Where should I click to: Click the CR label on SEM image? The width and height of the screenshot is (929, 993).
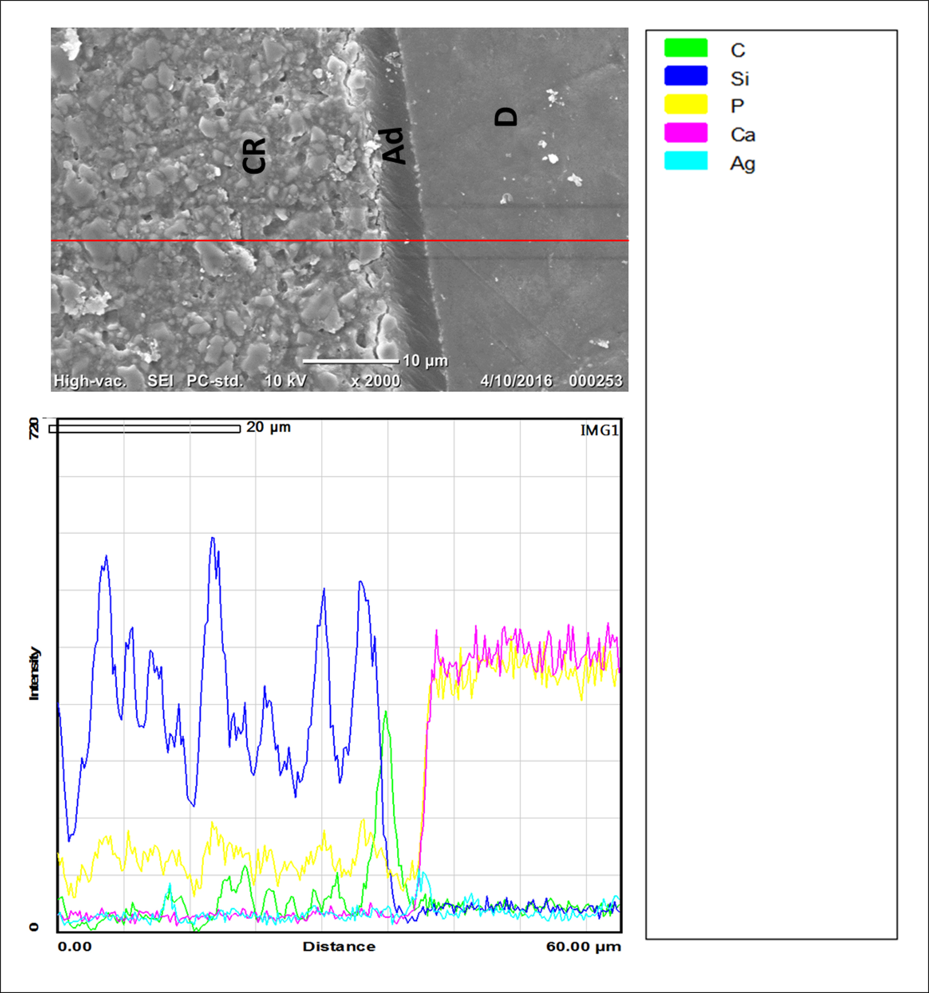254,155
